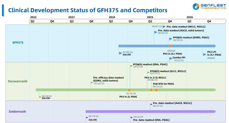Click the purple flag for ENA PDAC data readout
The image size is (229, 123).
click(131, 117)
